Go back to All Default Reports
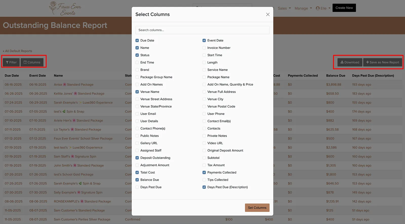Image resolution: width=405 pixels, height=224 pixels. click(17, 51)
